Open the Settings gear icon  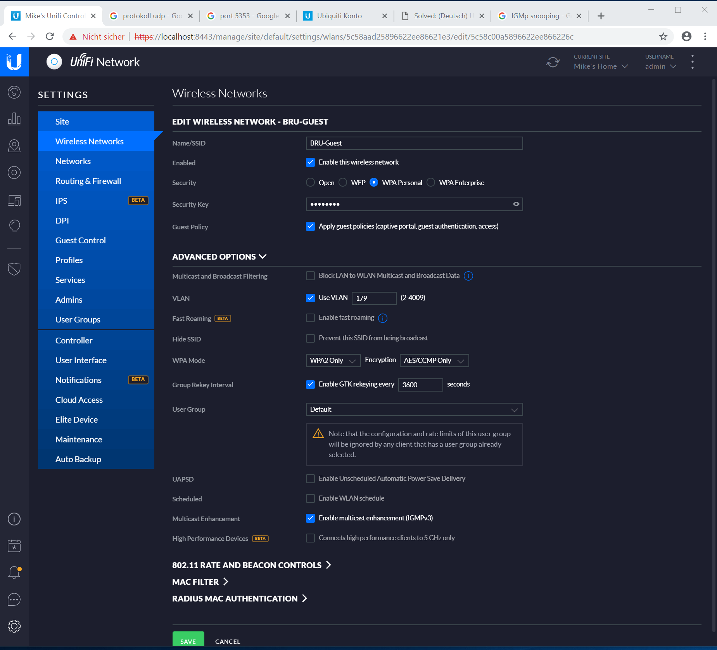(x=14, y=626)
